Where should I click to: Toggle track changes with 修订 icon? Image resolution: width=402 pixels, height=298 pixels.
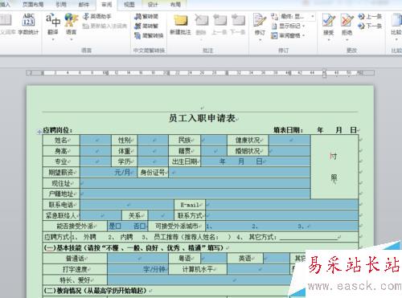pos(260,21)
